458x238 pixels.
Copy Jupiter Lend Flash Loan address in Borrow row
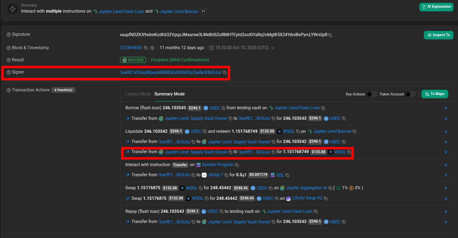323,108
